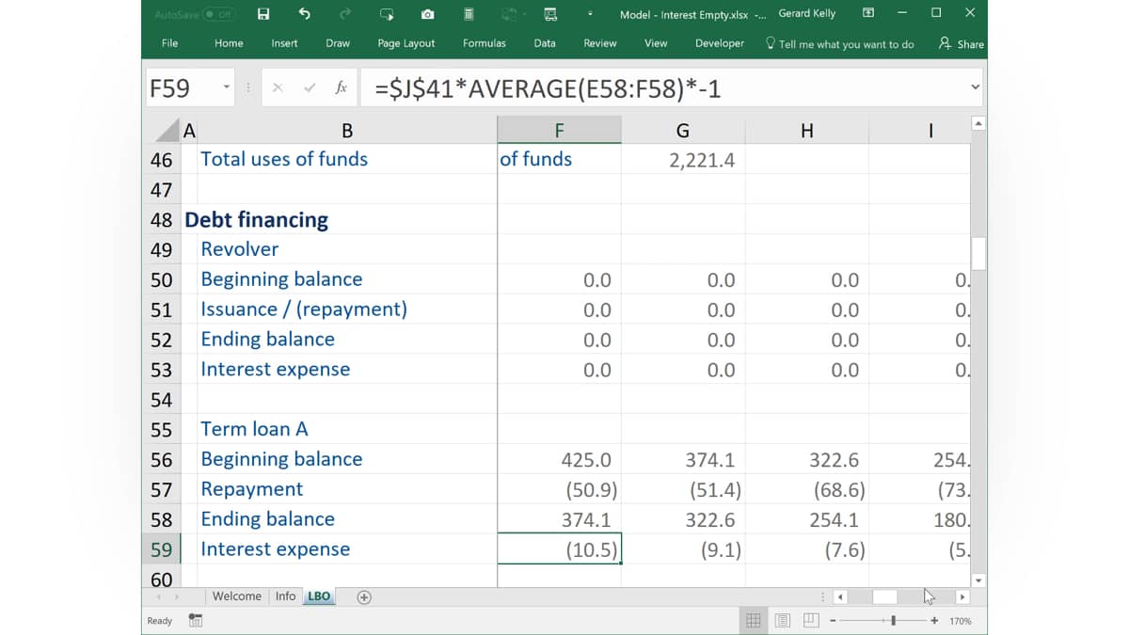Open the Developer ribbon tab
Viewport: 1129px width, 635px height.
pos(720,43)
